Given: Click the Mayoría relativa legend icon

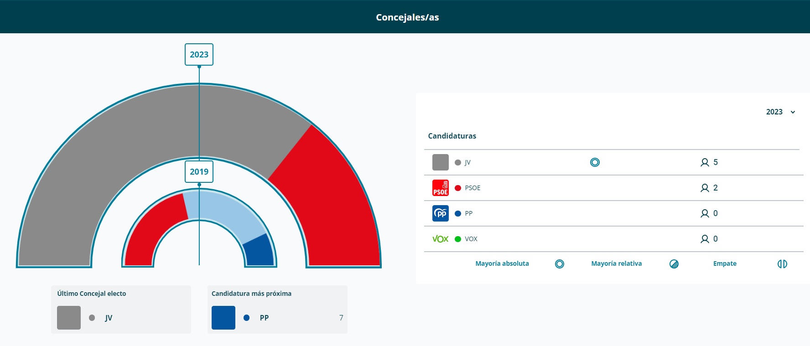Looking at the screenshot, I should tap(674, 264).
